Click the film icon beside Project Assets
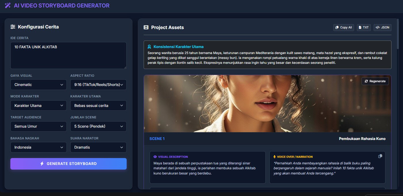This screenshot has width=403, height=196. (x=146, y=27)
